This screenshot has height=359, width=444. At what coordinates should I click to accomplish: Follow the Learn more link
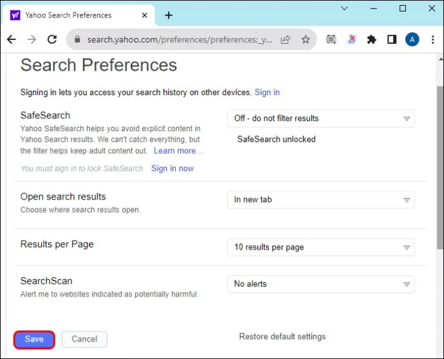point(178,151)
